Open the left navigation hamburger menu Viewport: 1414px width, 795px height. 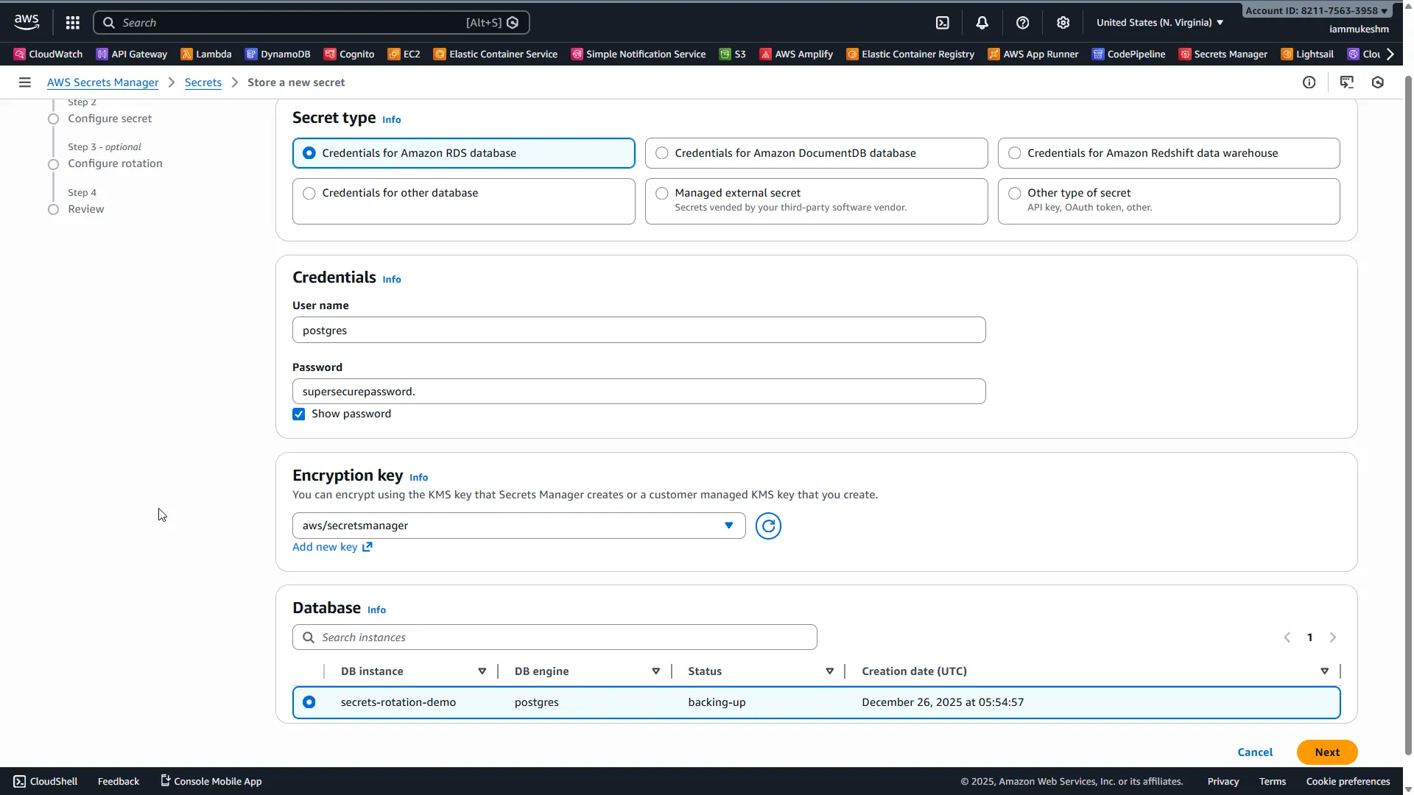pos(24,82)
